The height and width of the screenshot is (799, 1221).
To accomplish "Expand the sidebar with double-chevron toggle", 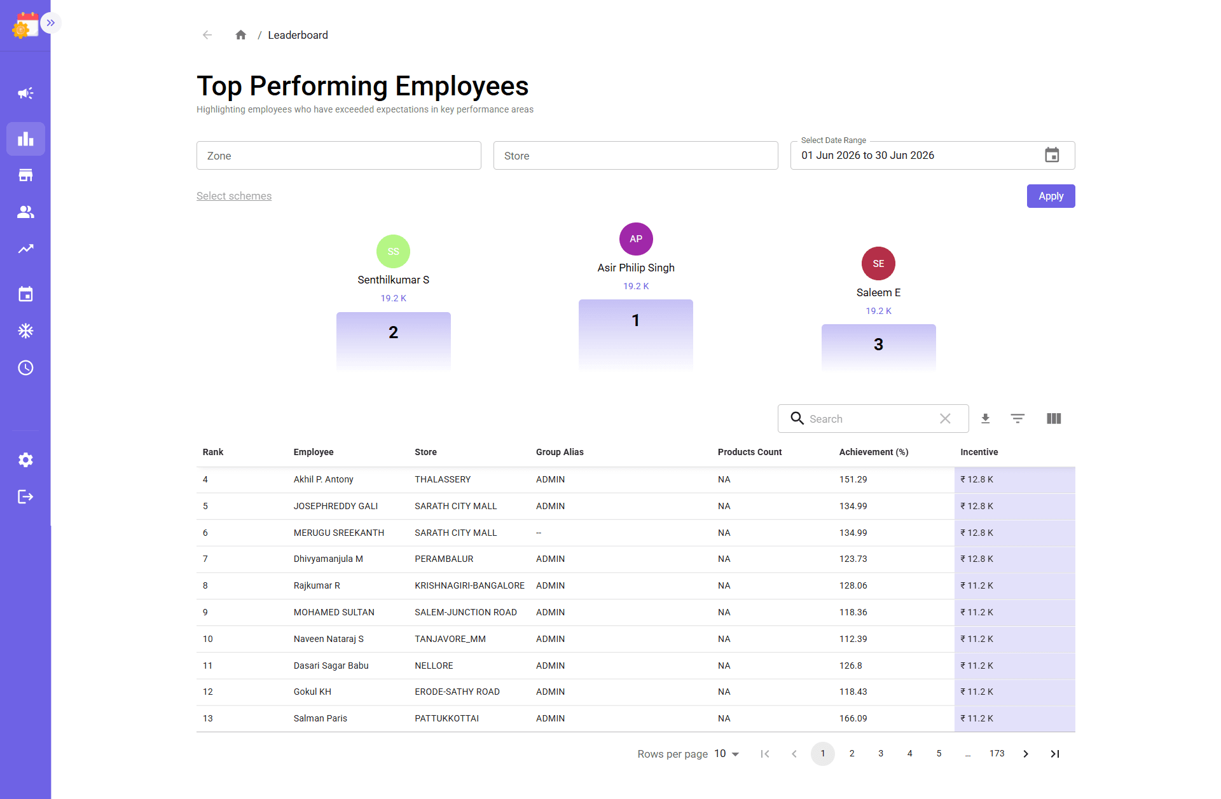I will pyautogui.click(x=51, y=23).
